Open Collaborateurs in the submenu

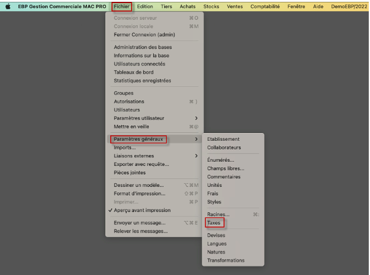coord(233,148)
